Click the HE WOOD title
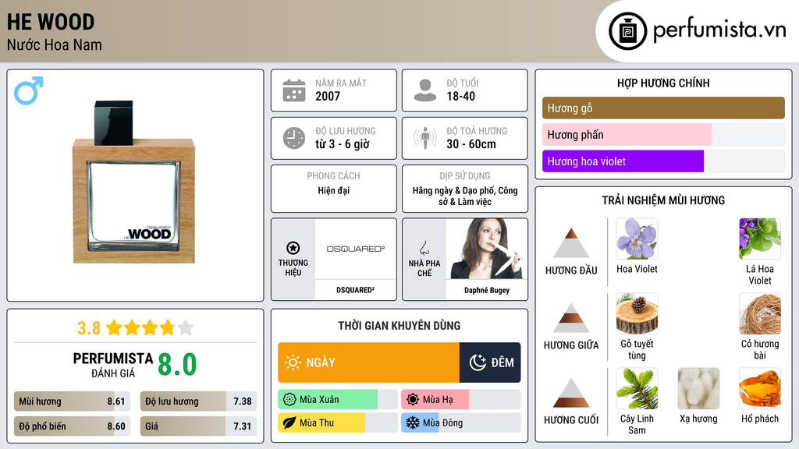 click(x=51, y=22)
